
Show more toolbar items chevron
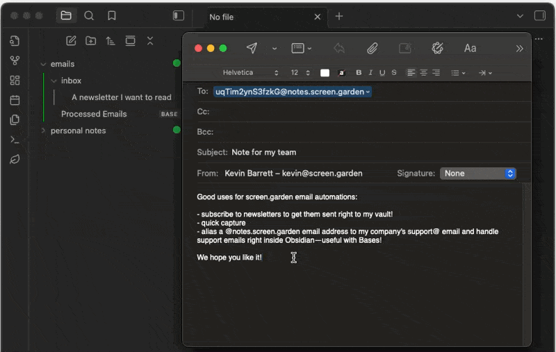pos(519,49)
